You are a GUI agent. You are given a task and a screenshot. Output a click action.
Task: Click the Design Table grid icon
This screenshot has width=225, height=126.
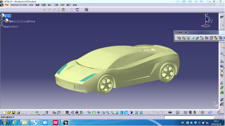[67, 113]
